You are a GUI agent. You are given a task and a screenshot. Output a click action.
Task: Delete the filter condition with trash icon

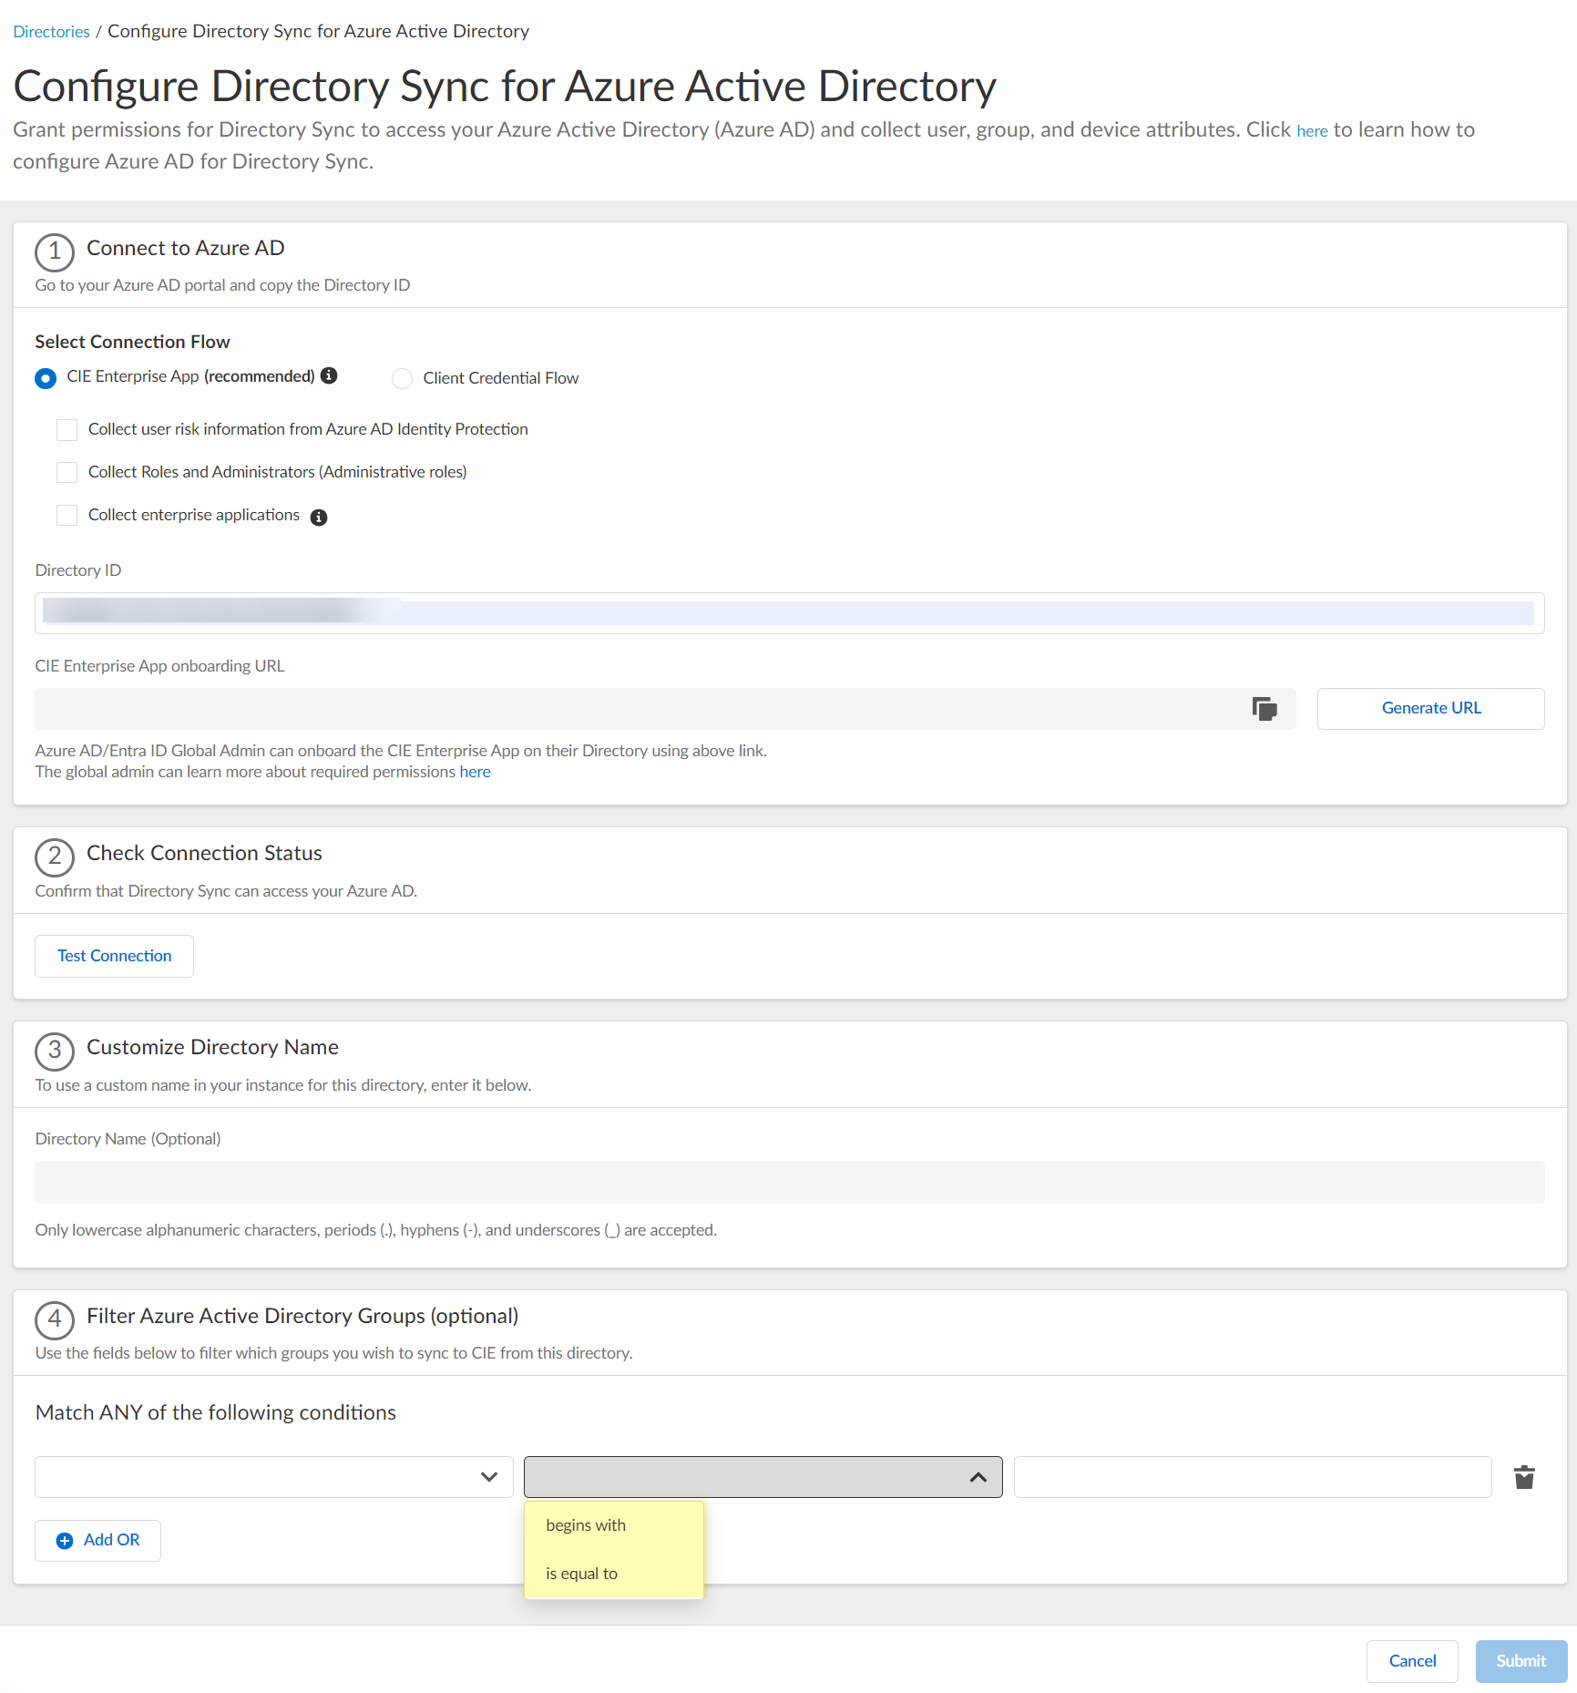[1524, 1477]
